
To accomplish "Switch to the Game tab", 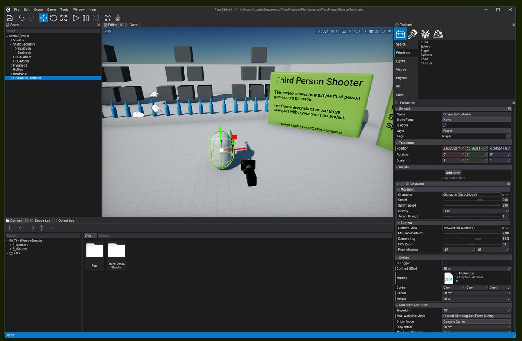I will tap(132, 25).
